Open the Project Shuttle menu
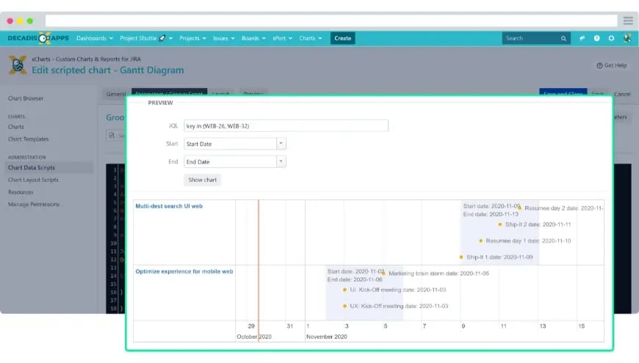 (146, 38)
